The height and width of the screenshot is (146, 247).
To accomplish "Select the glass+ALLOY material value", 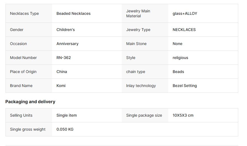I will click(x=185, y=13).
